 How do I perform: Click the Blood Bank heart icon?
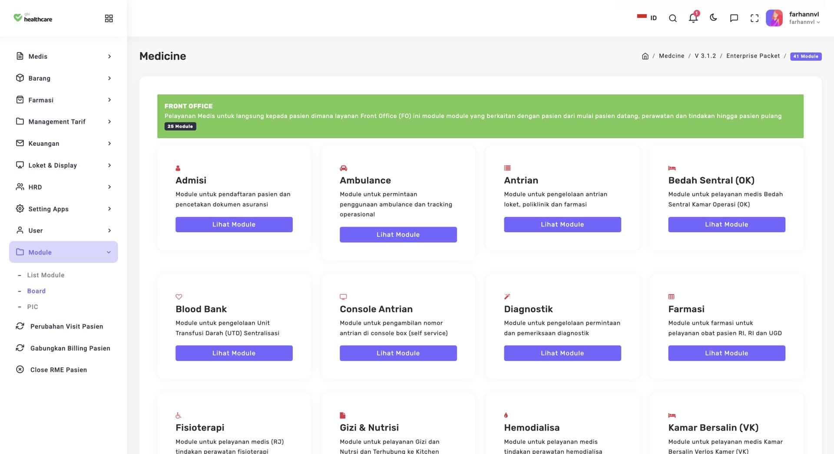[179, 297]
